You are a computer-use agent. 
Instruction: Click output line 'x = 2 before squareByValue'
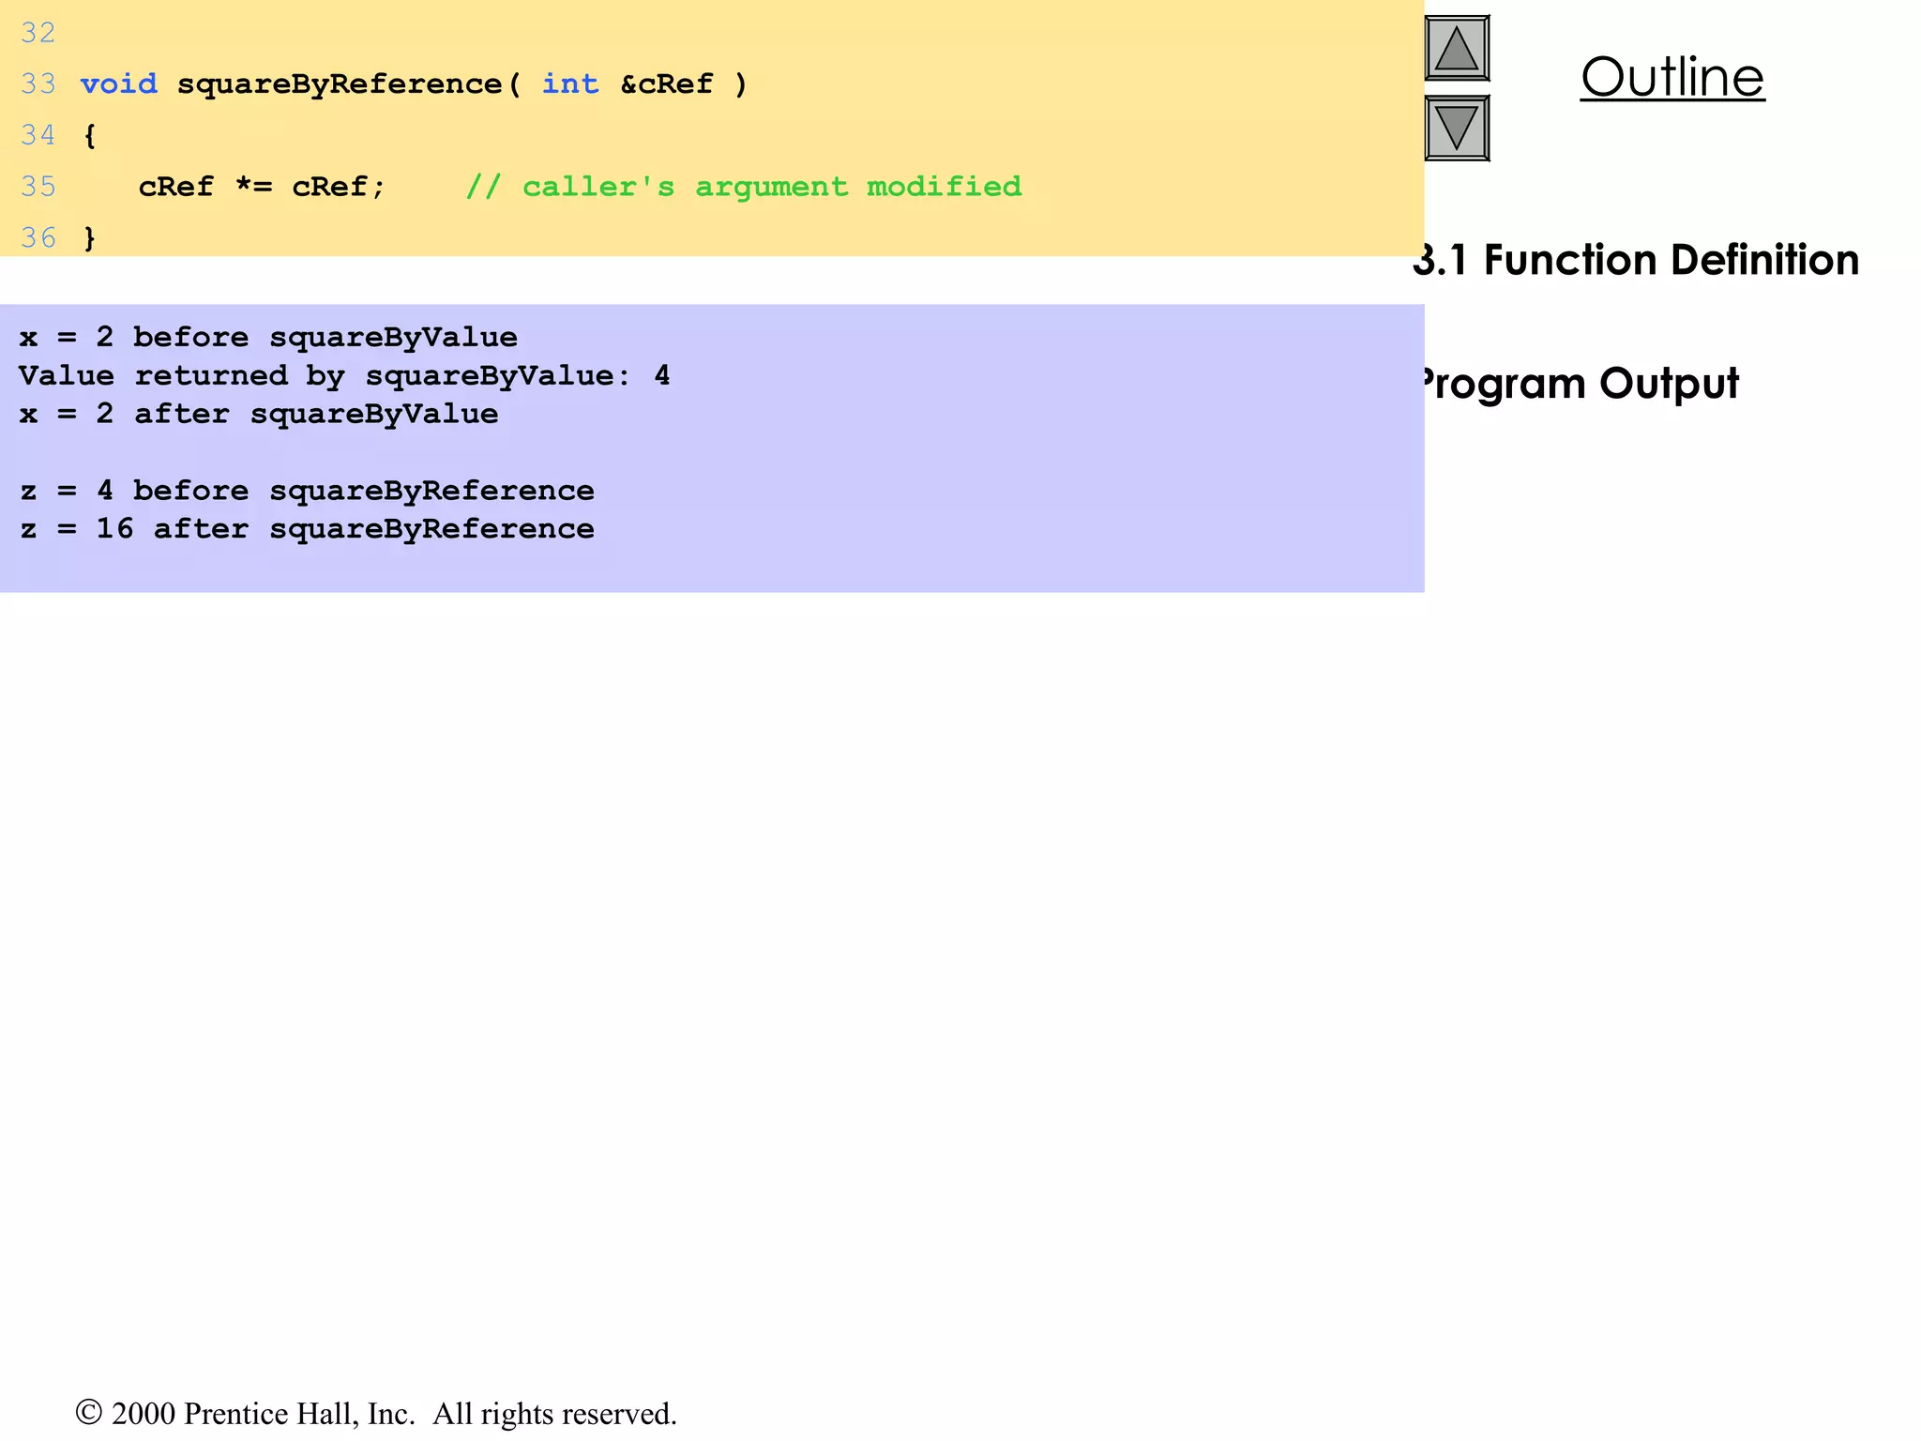tap(268, 338)
